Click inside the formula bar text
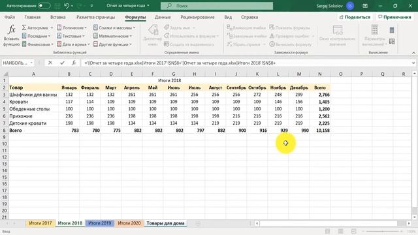Viewport: 418px width, 235px height. click(x=180, y=63)
